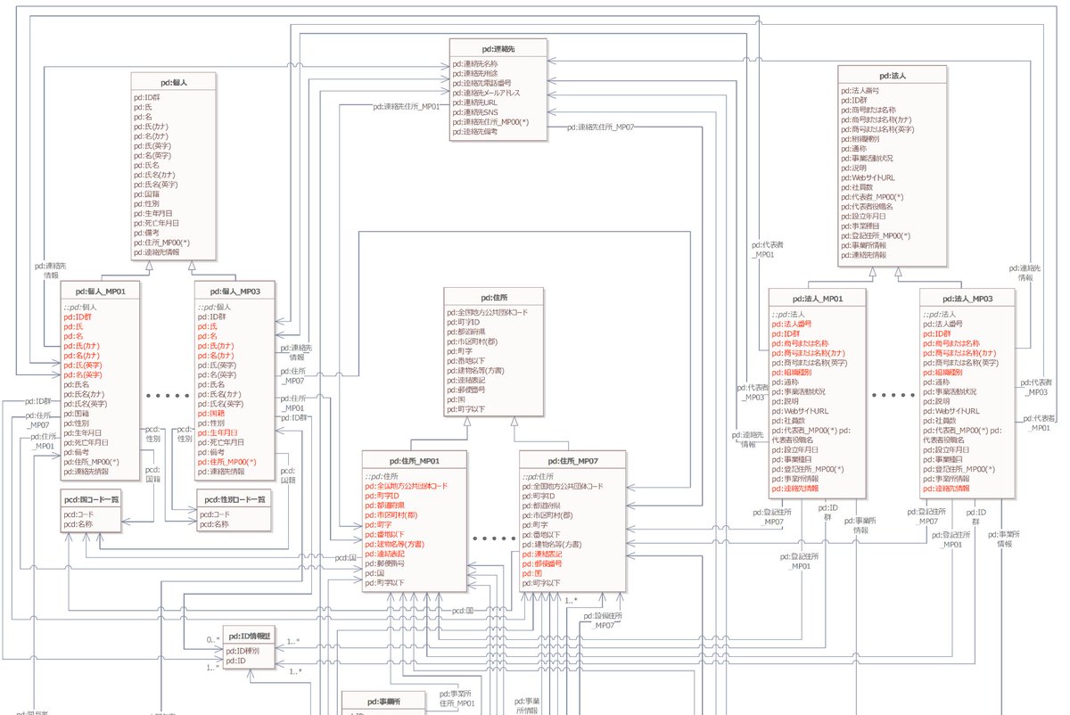
Task: Click the pd:連絡先住所_MP01 connector label
Action: (407, 106)
